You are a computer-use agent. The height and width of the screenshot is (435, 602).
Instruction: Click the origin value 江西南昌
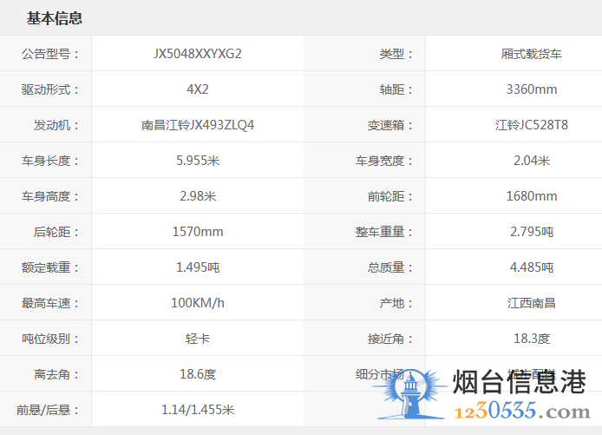(532, 303)
